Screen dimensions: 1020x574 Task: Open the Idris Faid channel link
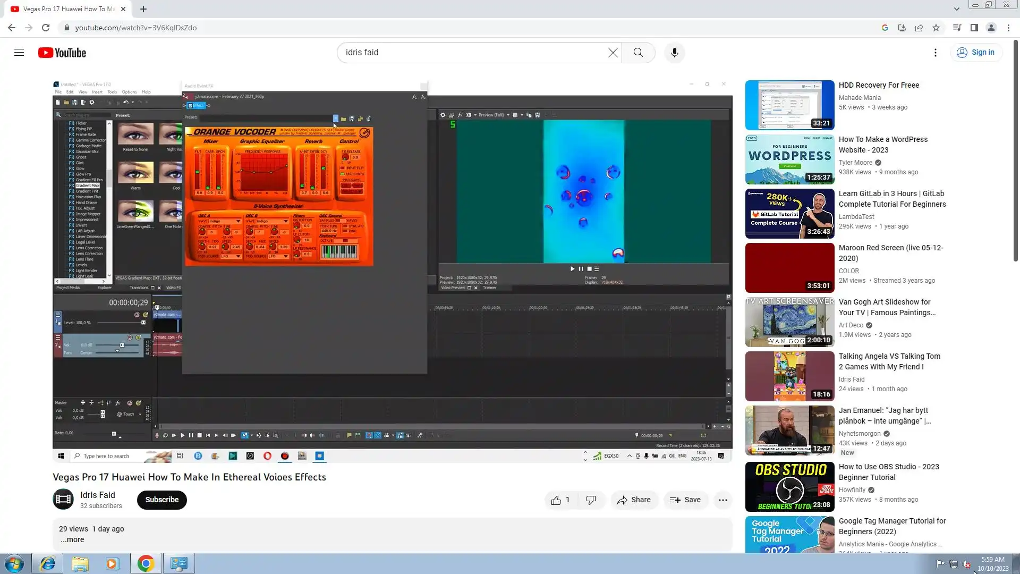[97, 495]
